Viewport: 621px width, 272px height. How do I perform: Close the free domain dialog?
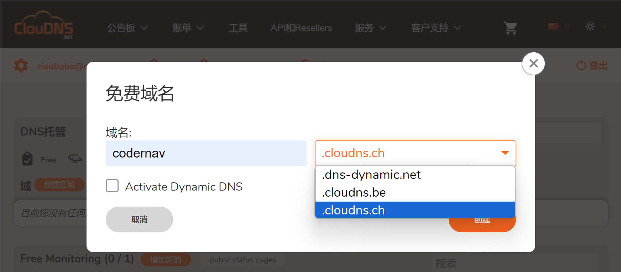click(533, 64)
